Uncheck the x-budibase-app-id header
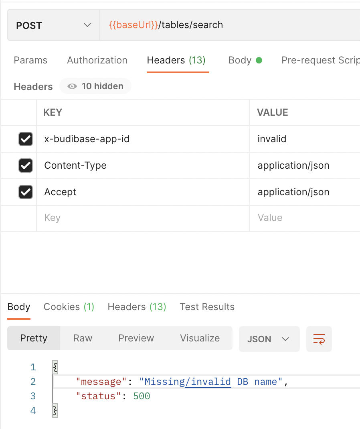 click(25, 139)
